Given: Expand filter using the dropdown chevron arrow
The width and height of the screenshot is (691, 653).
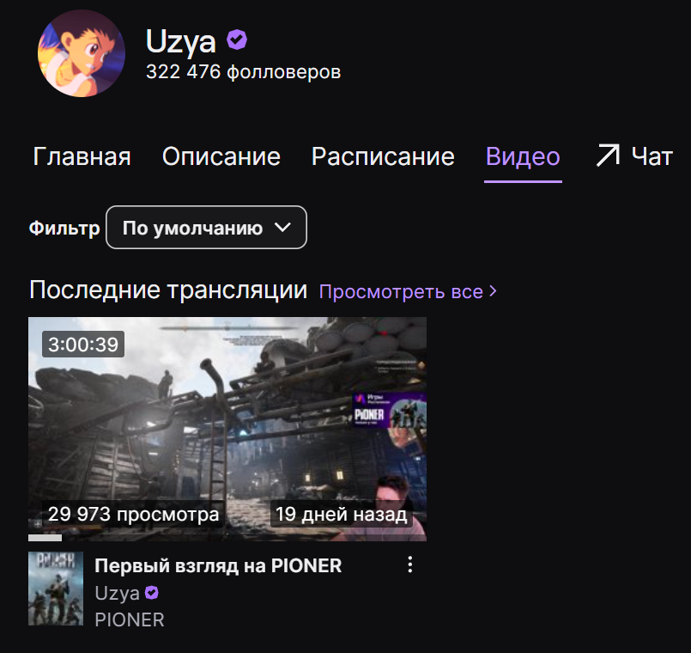Looking at the screenshot, I should coord(282,227).
